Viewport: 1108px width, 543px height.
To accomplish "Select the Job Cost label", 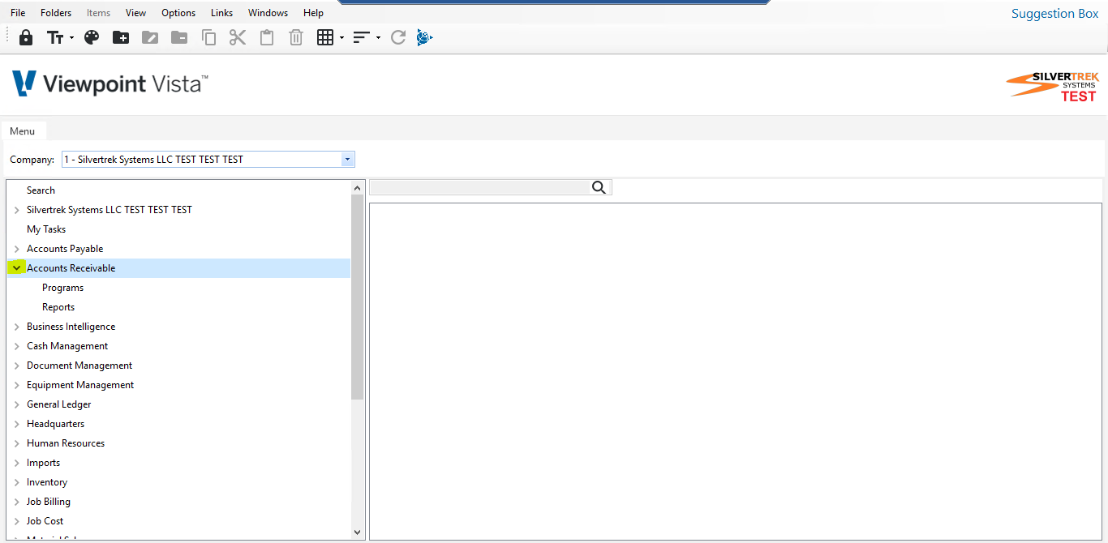I will point(45,521).
